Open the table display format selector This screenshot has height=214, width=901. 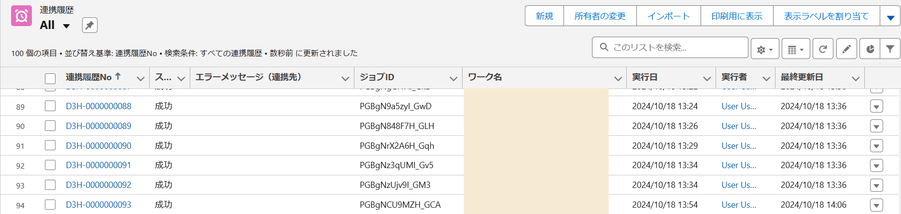coord(795,49)
